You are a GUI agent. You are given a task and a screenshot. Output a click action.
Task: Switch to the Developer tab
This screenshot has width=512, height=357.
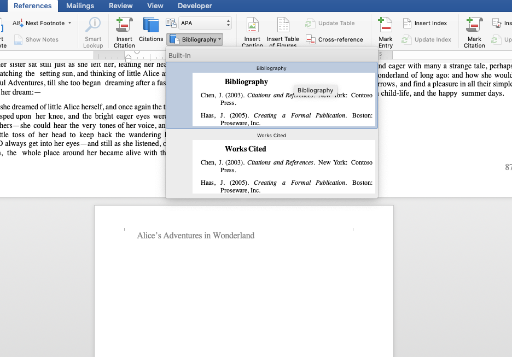(195, 5)
